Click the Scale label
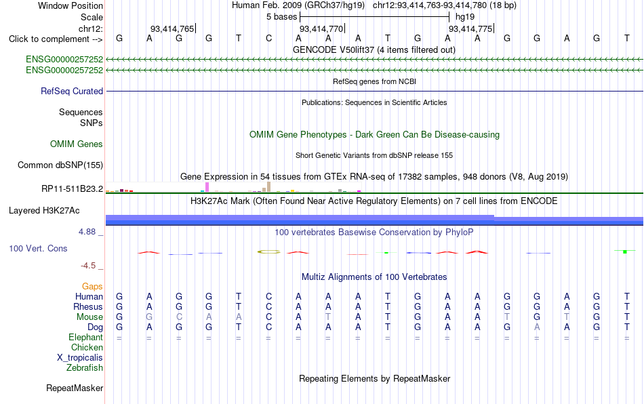The height and width of the screenshot is (404, 644). [x=92, y=17]
